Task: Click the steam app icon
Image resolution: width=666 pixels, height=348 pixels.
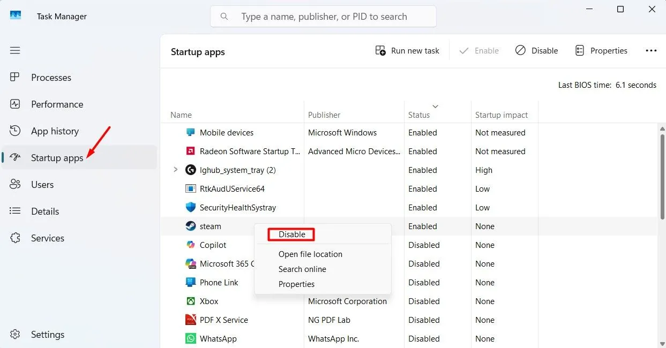Action: (x=190, y=226)
